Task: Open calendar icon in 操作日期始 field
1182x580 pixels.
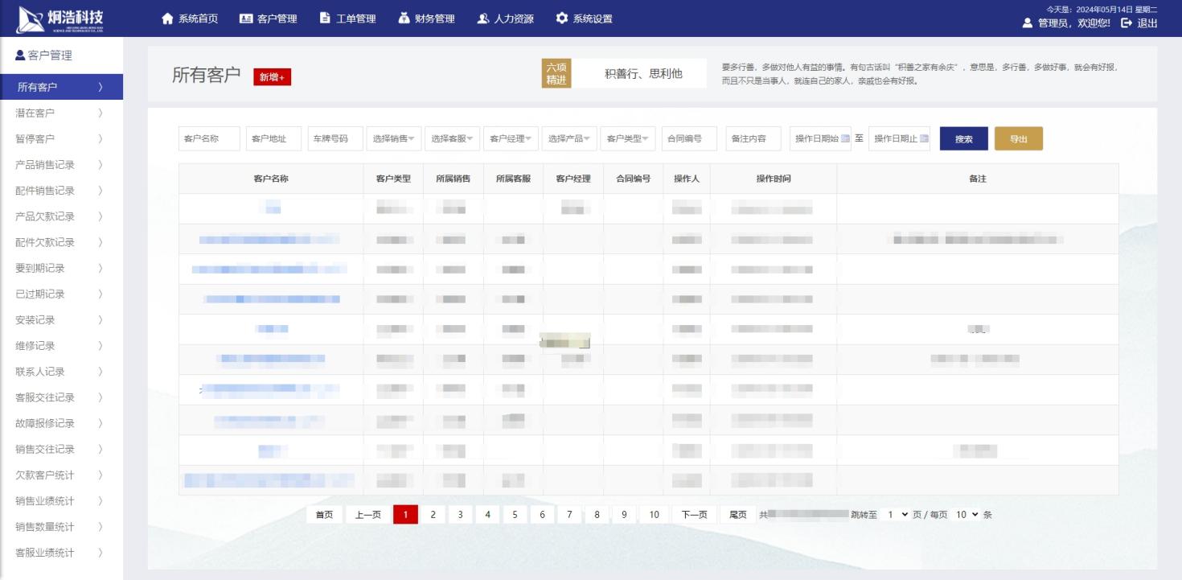Action: click(845, 138)
